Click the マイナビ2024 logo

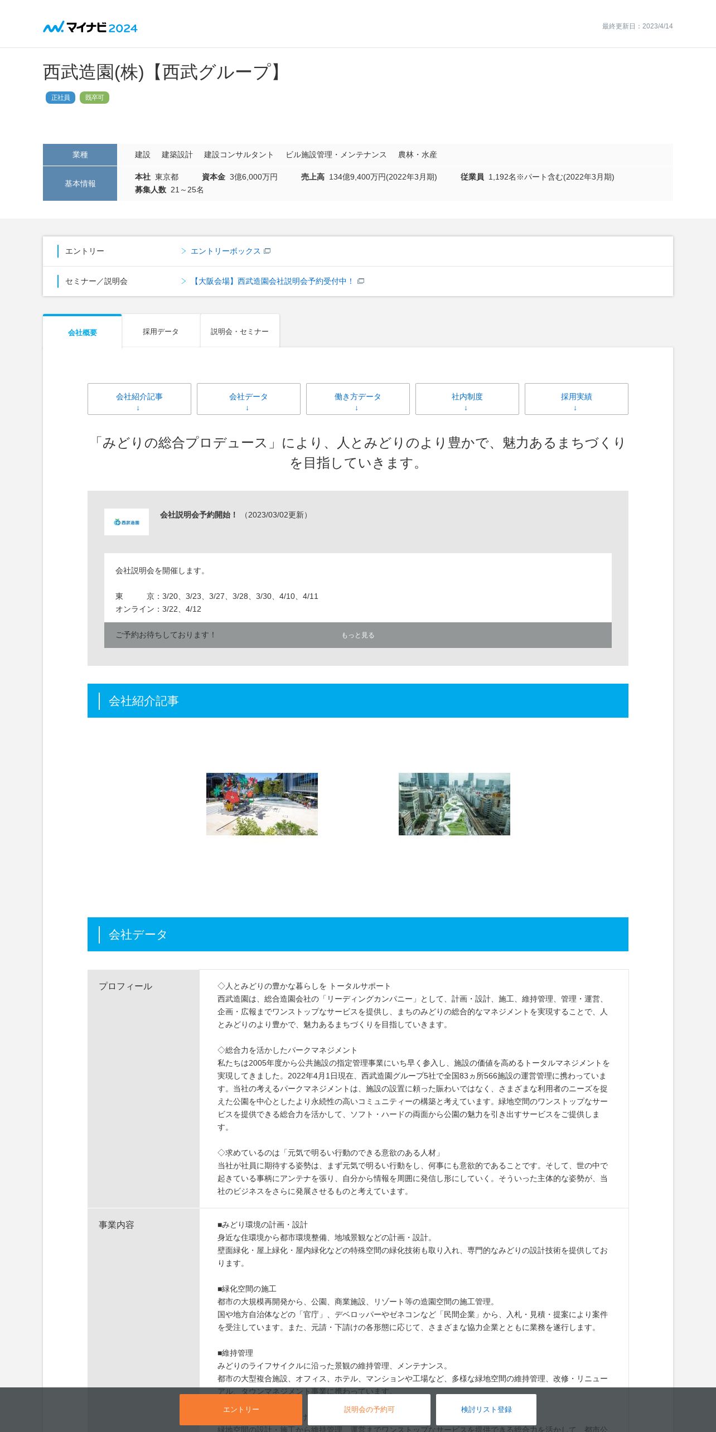click(90, 27)
